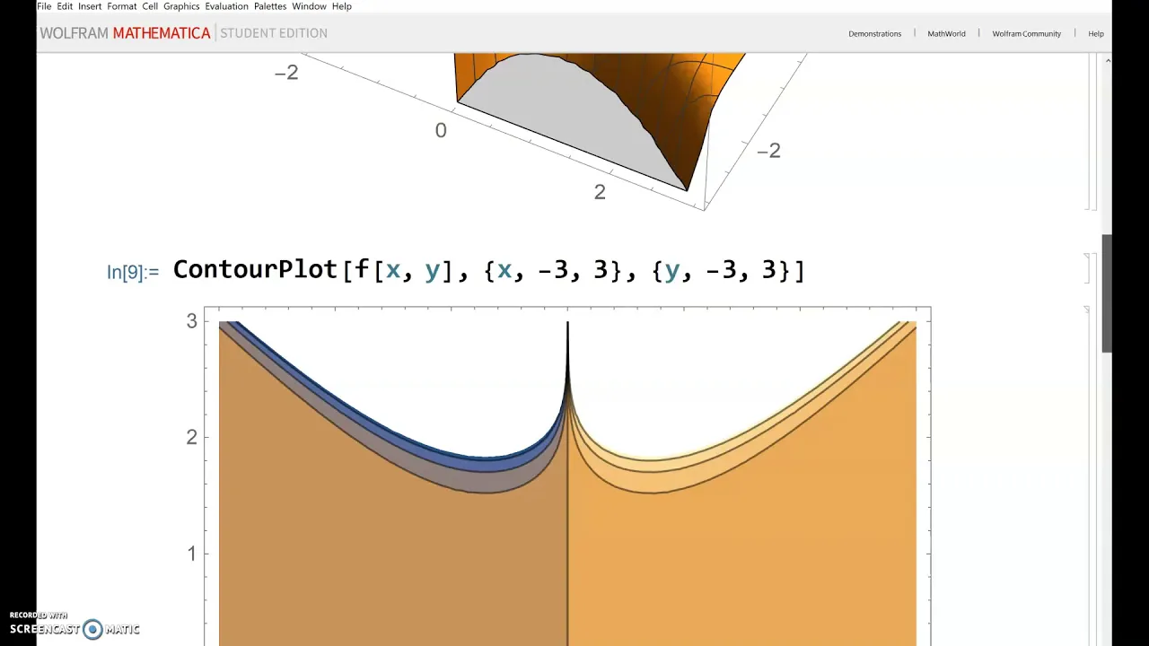Viewport: 1149px width, 646px height.
Task: Open the Palettes menu
Action: (270, 6)
